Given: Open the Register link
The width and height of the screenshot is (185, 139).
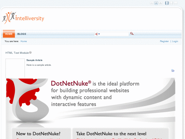Looking at the screenshot, I should 164,41.
